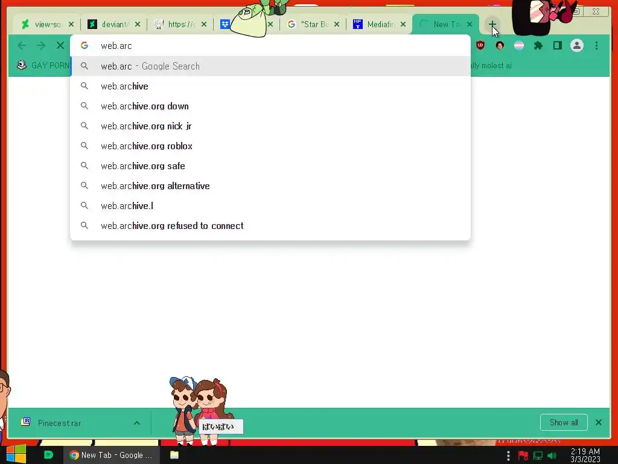Open a new tab with the plus button
The image size is (618, 464).
pos(492,24)
